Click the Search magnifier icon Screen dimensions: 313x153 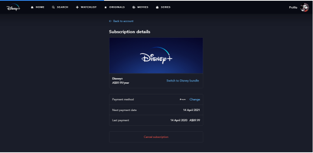click(x=53, y=7)
